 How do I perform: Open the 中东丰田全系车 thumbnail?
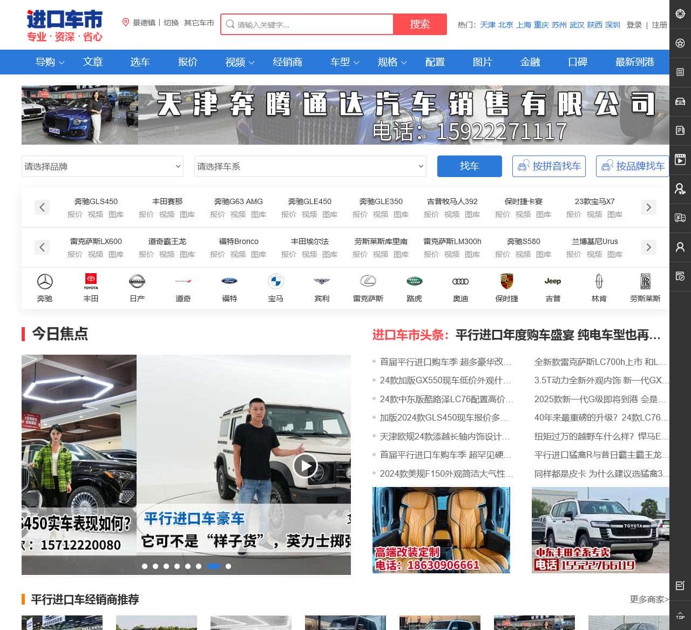[x=600, y=530]
